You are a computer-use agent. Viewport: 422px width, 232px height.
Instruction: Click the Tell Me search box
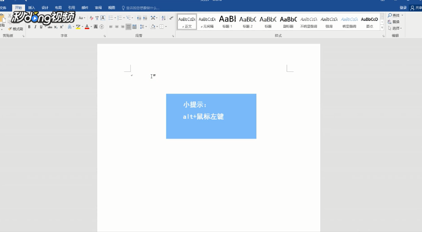pyautogui.click(x=141, y=8)
